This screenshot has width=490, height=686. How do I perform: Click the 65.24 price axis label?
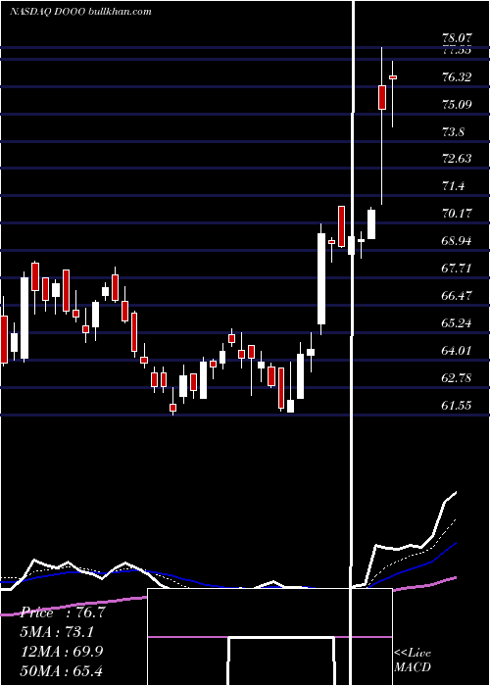pos(457,322)
